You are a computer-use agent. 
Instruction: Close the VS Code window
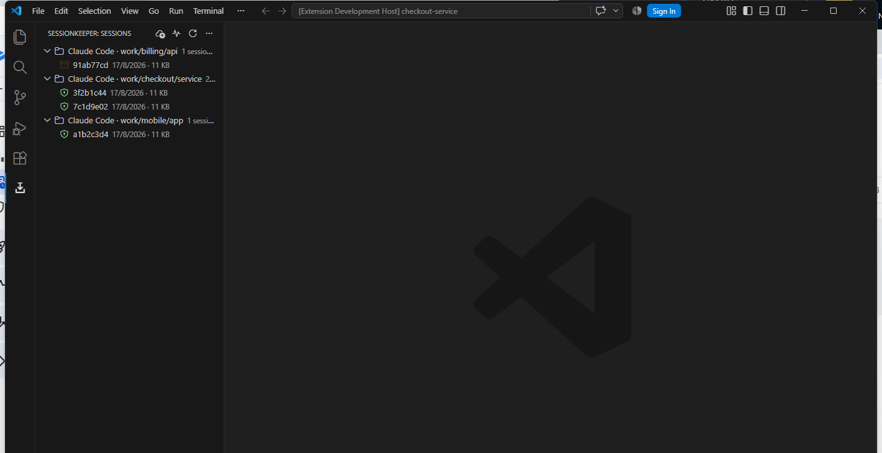click(862, 11)
